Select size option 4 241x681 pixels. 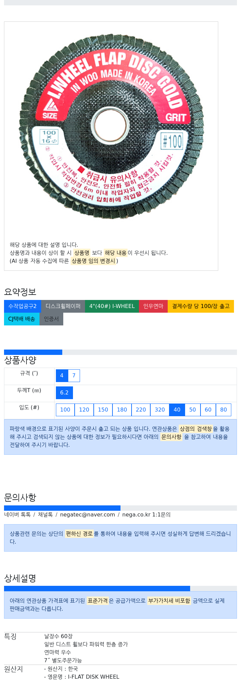(62, 376)
